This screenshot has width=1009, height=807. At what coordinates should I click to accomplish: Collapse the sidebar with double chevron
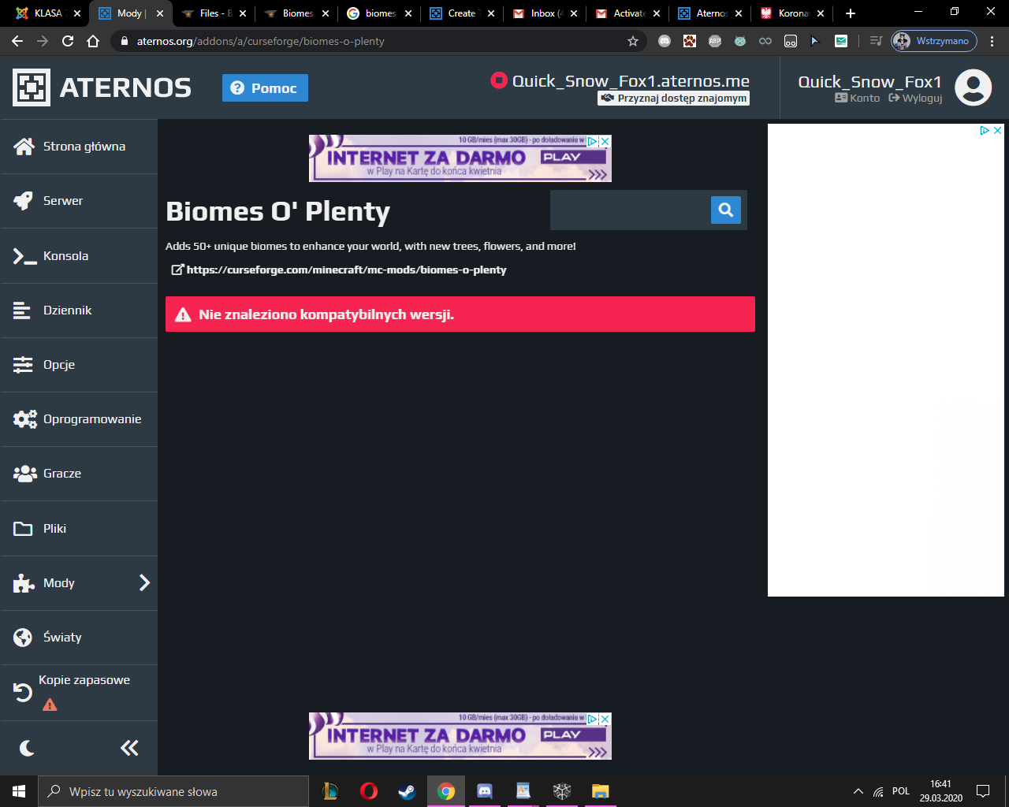coord(129,748)
